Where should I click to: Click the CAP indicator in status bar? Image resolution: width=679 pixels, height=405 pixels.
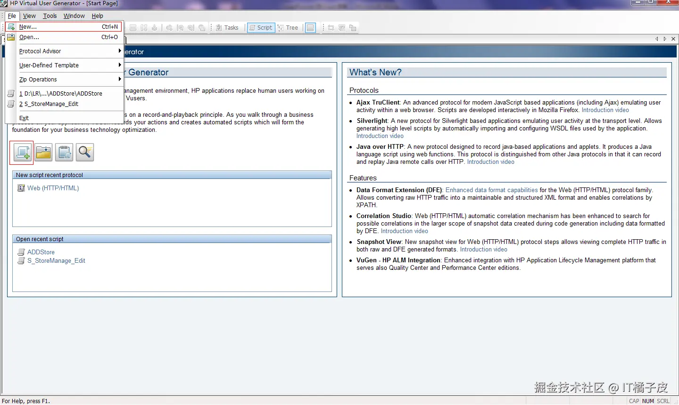click(634, 401)
